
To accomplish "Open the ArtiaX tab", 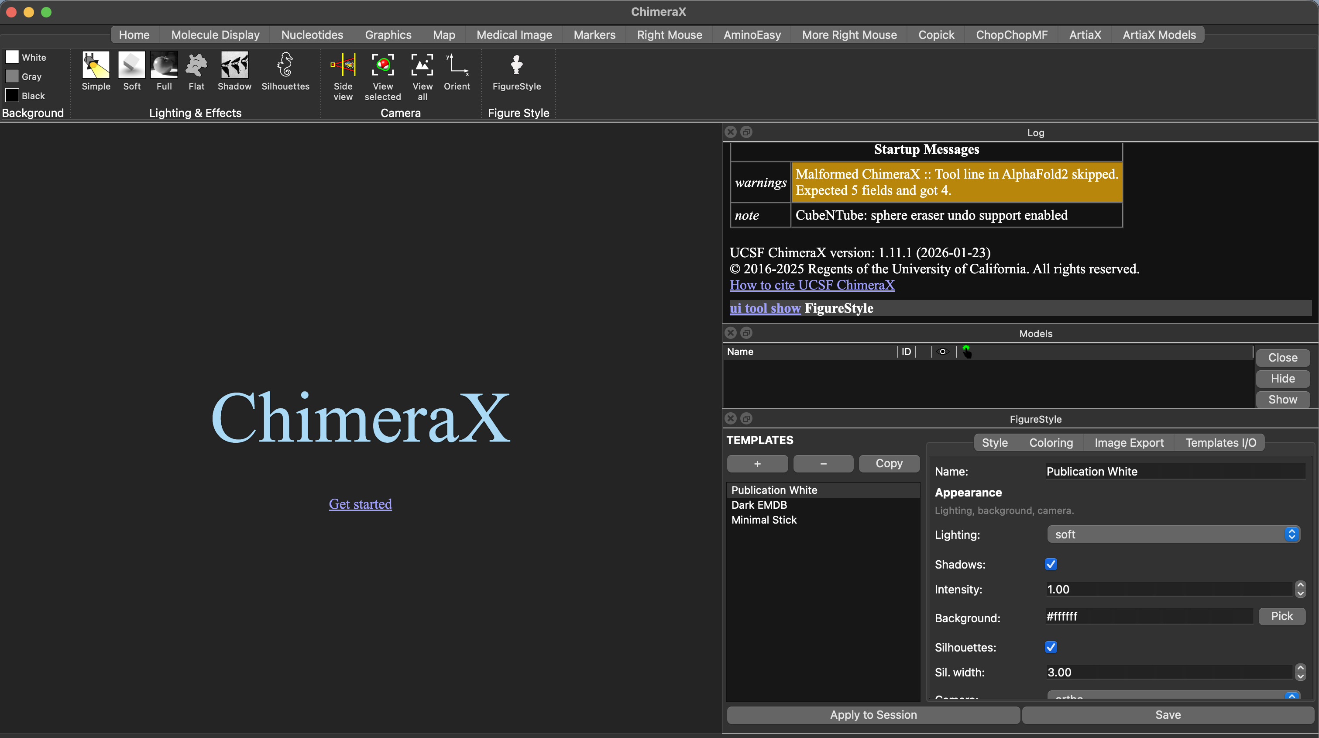I will tap(1085, 35).
